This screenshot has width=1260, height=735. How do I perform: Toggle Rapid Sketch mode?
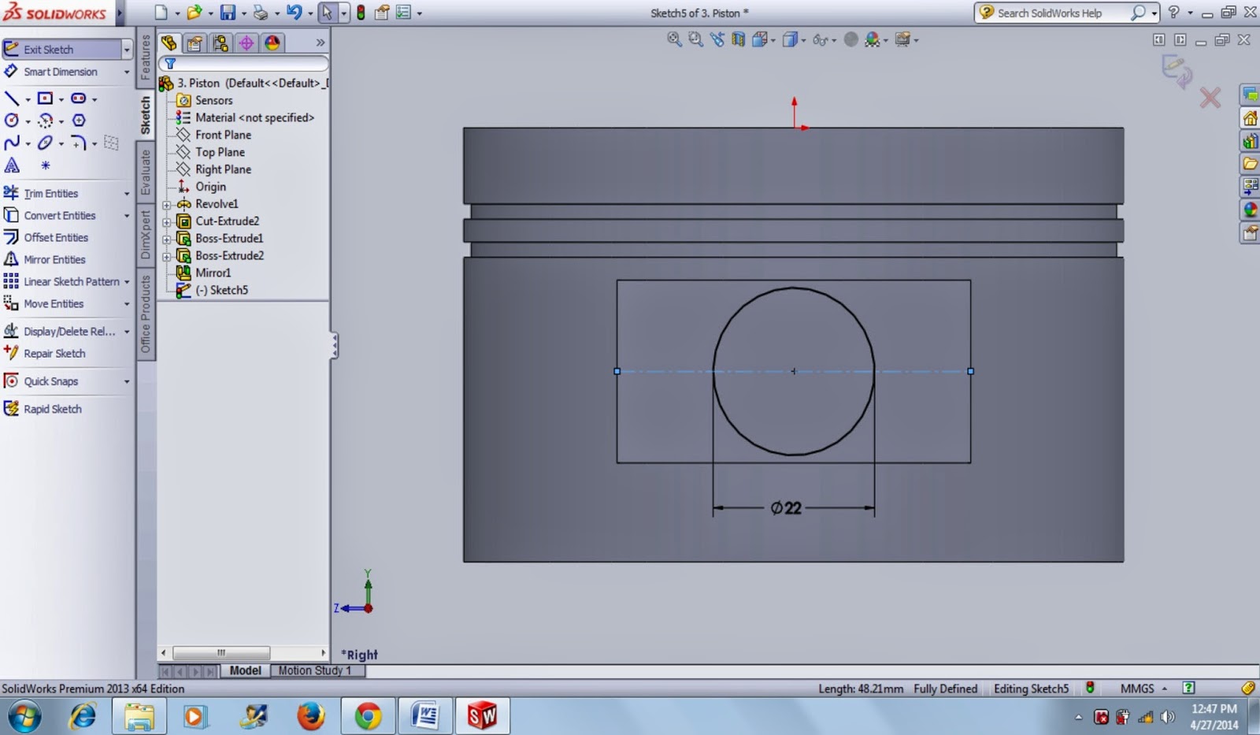click(52, 409)
